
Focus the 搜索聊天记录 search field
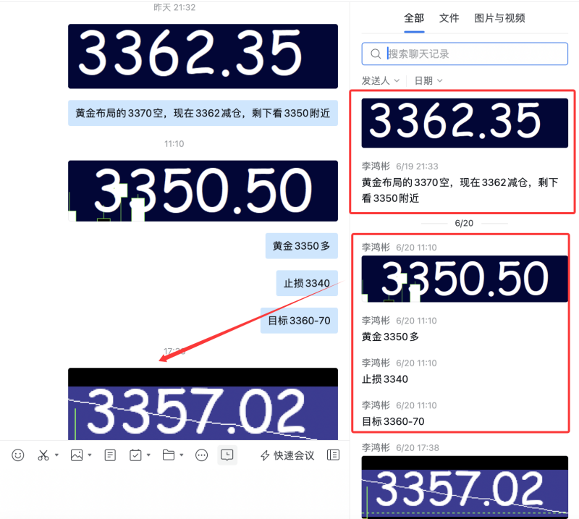click(x=465, y=54)
